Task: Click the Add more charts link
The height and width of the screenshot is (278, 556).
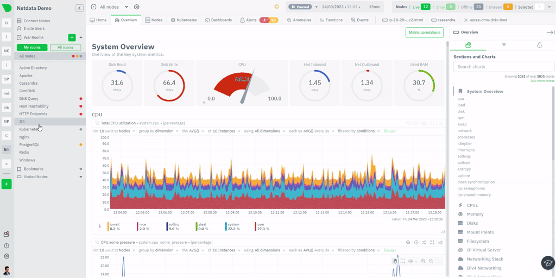Action: pyautogui.click(x=542, y=81)
